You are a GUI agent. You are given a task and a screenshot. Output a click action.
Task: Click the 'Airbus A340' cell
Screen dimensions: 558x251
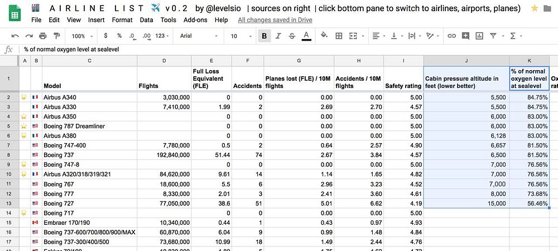(x=90, y=97)
